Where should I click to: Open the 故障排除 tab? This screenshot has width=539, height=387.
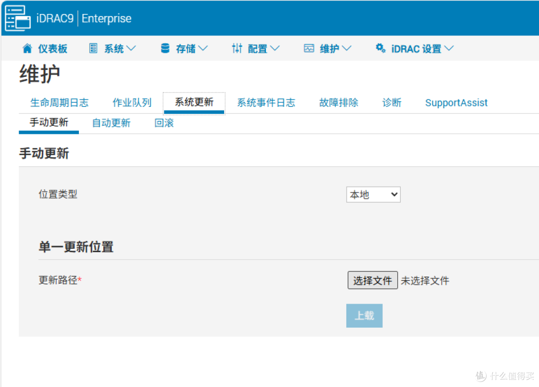pyautogui.click(x=338, y=102)
